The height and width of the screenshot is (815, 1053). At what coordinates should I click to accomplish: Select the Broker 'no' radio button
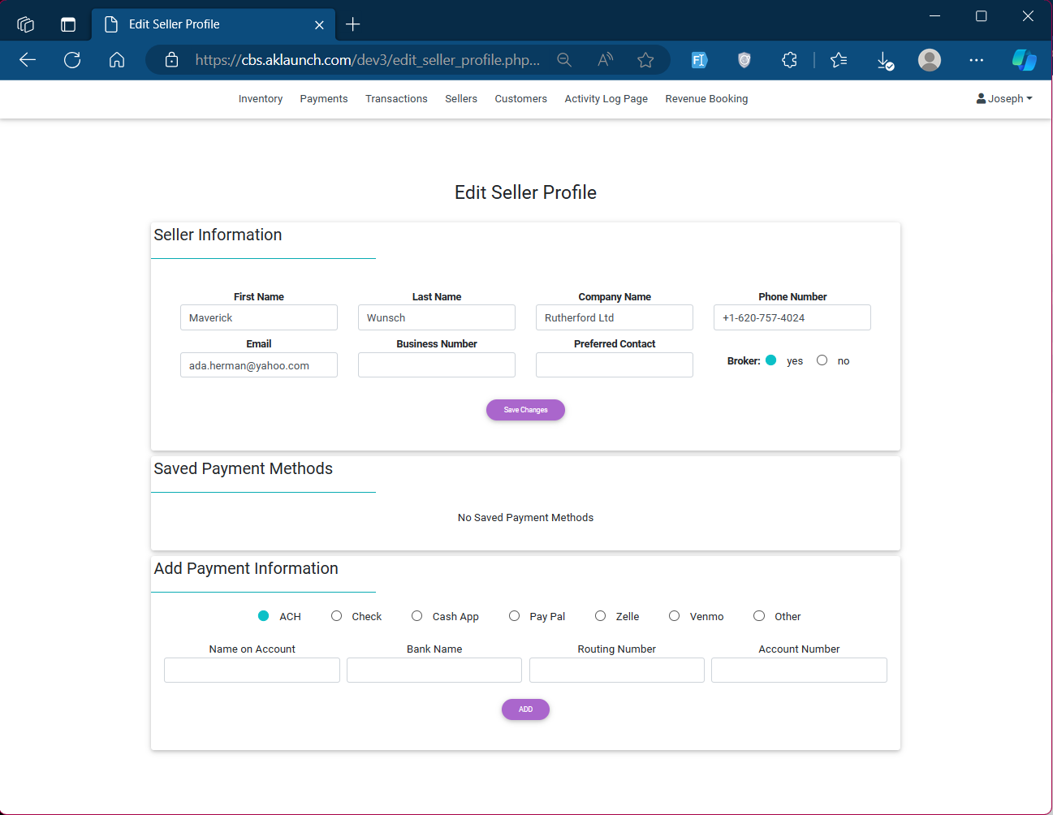point(822,360)
